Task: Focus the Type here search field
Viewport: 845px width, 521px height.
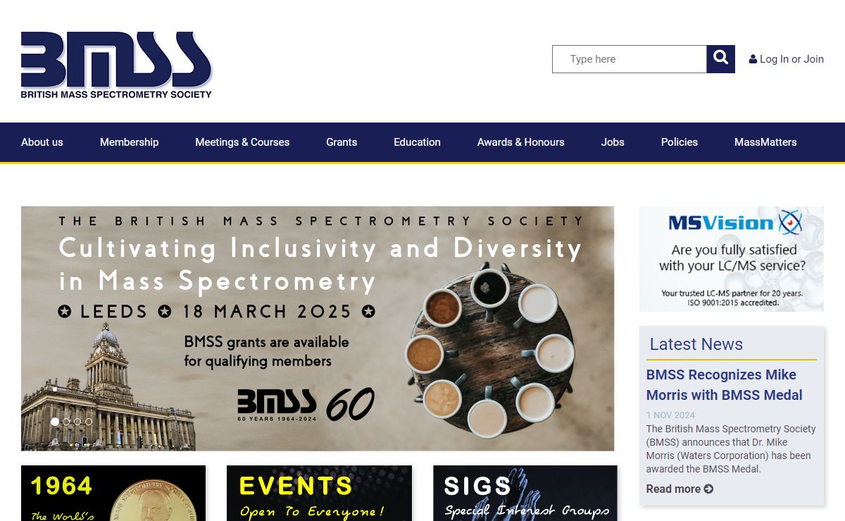Action: pyautogui.click(x=630, y=59)
